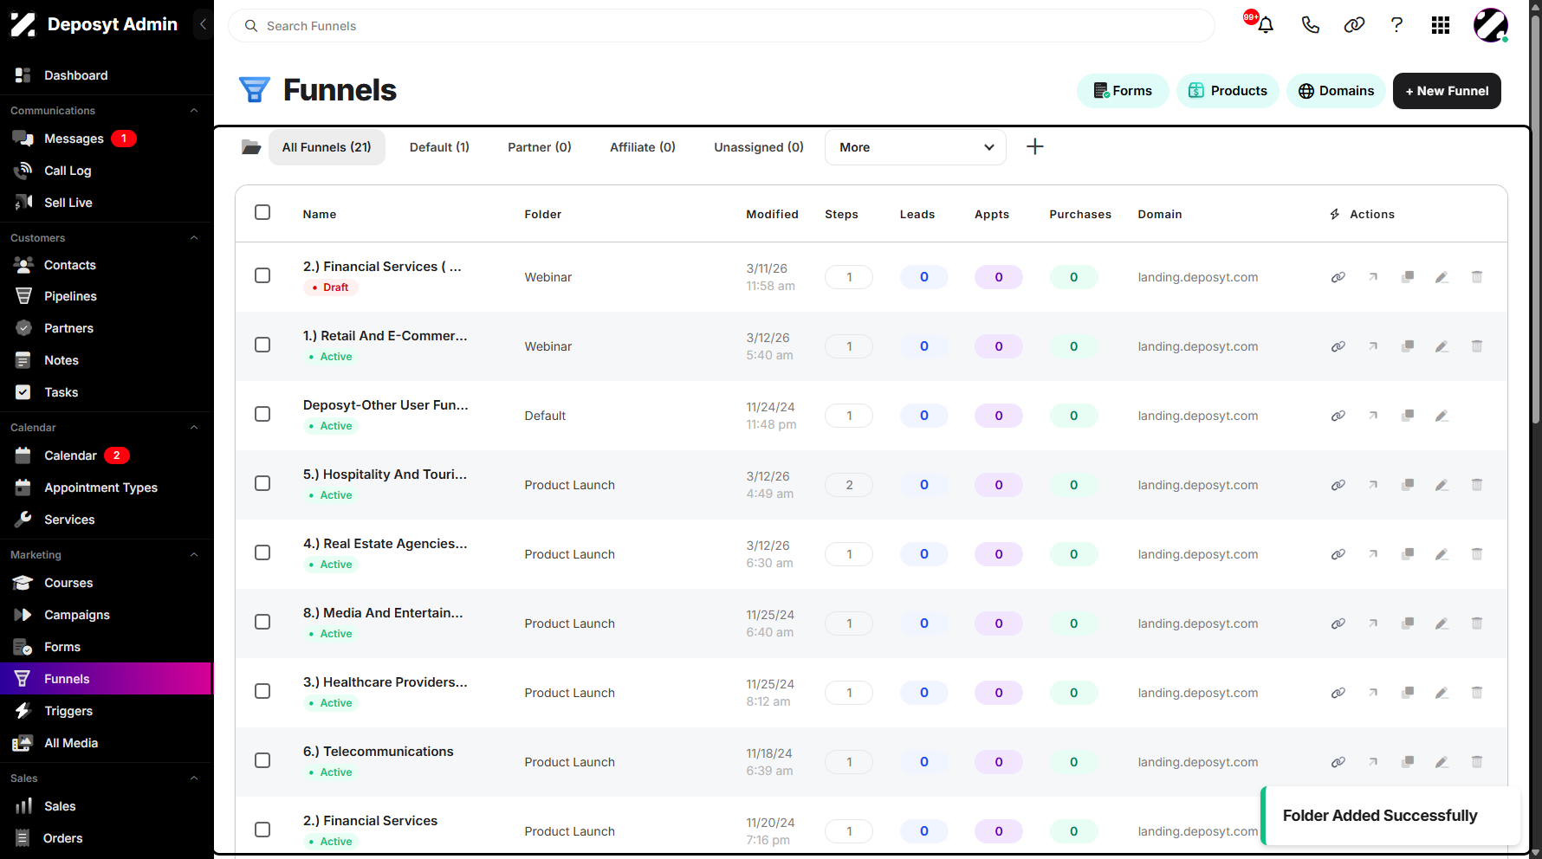Add a new folder with the plus icon
This screenshot has height=859, width=1542.
click(1034, 147)
